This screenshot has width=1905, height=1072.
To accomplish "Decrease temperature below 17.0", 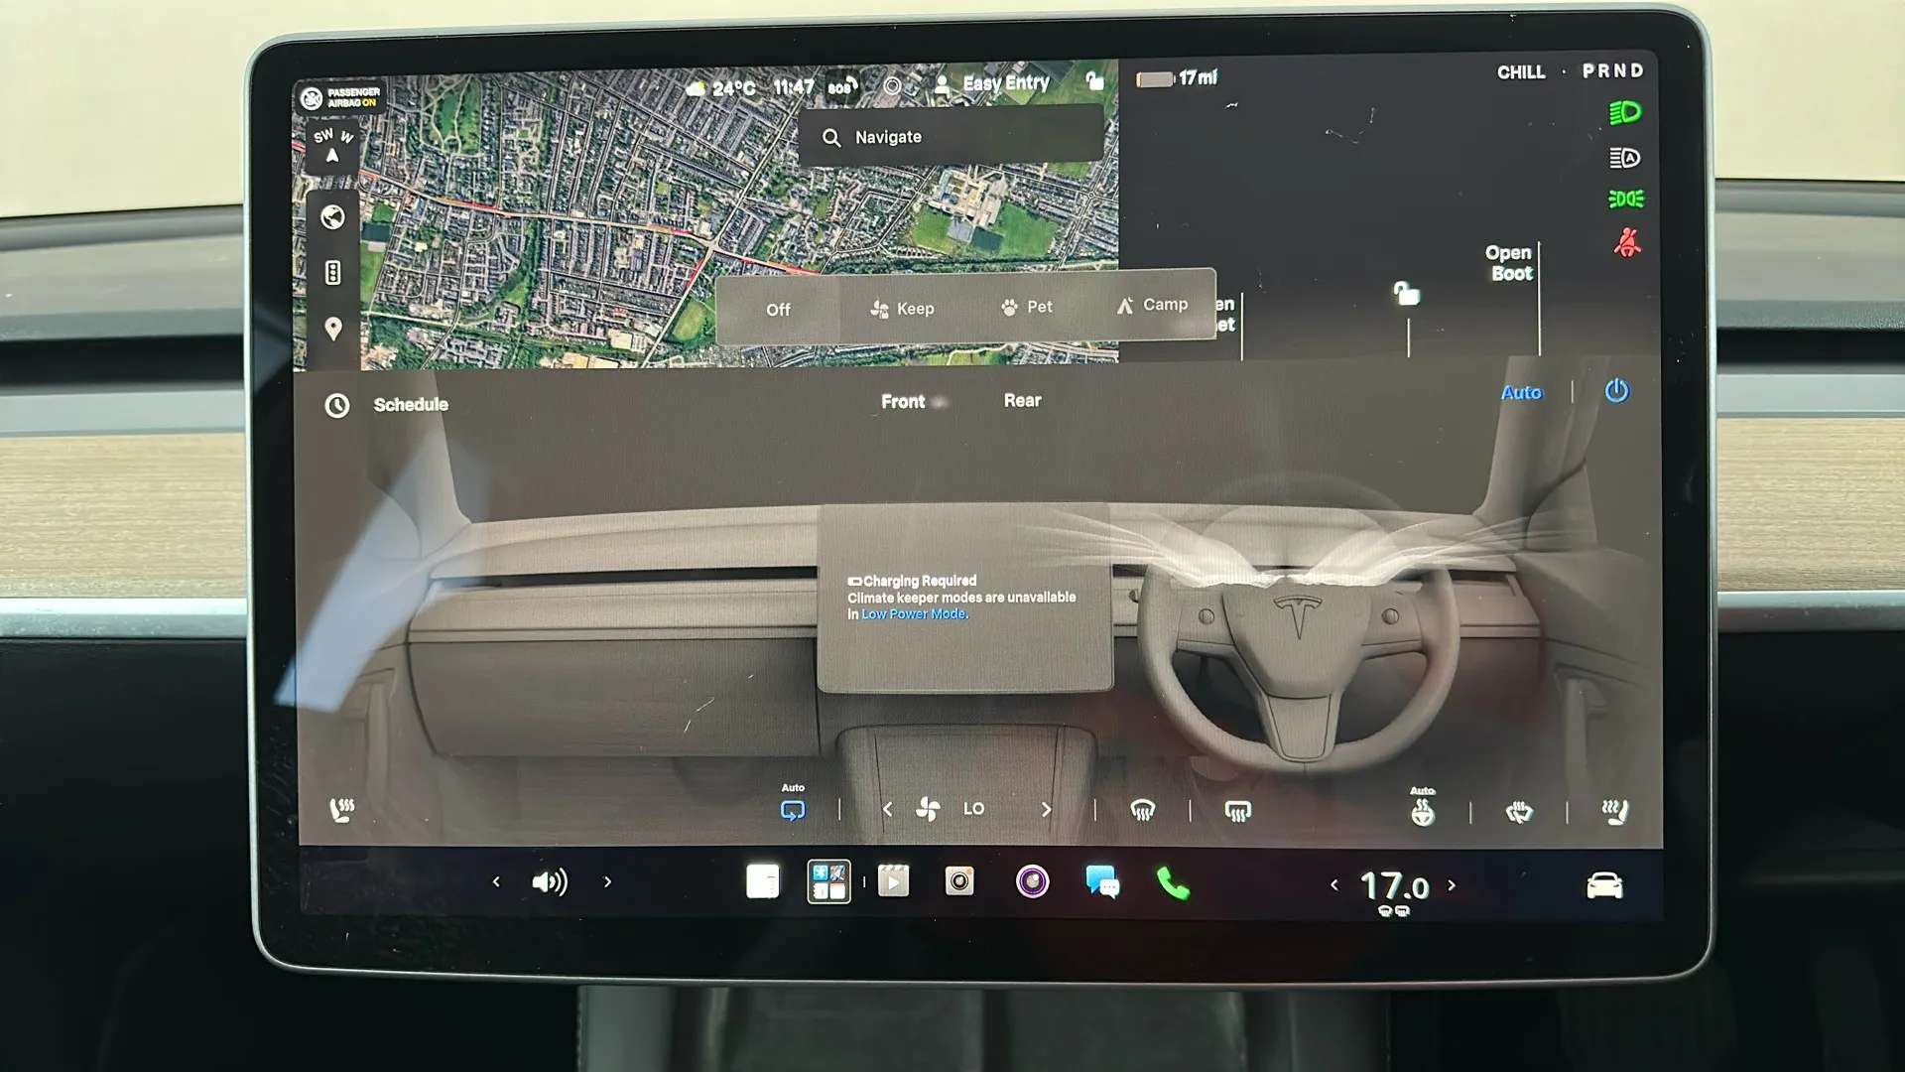I will click(1334, 884).
